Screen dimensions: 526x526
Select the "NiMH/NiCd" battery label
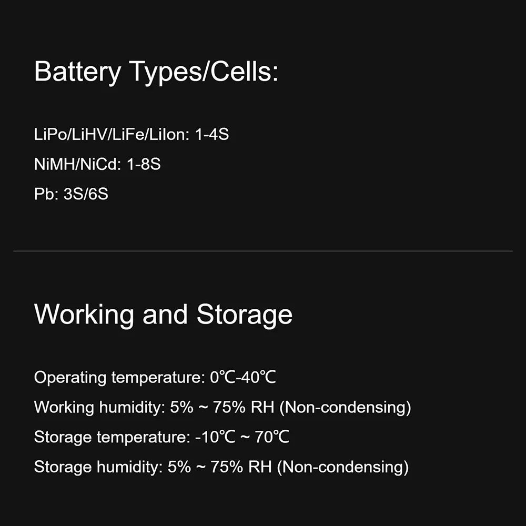pyautogui.click(x=78, y=165)
